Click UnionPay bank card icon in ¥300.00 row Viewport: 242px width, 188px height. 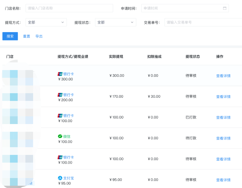[x=60, y=74]
